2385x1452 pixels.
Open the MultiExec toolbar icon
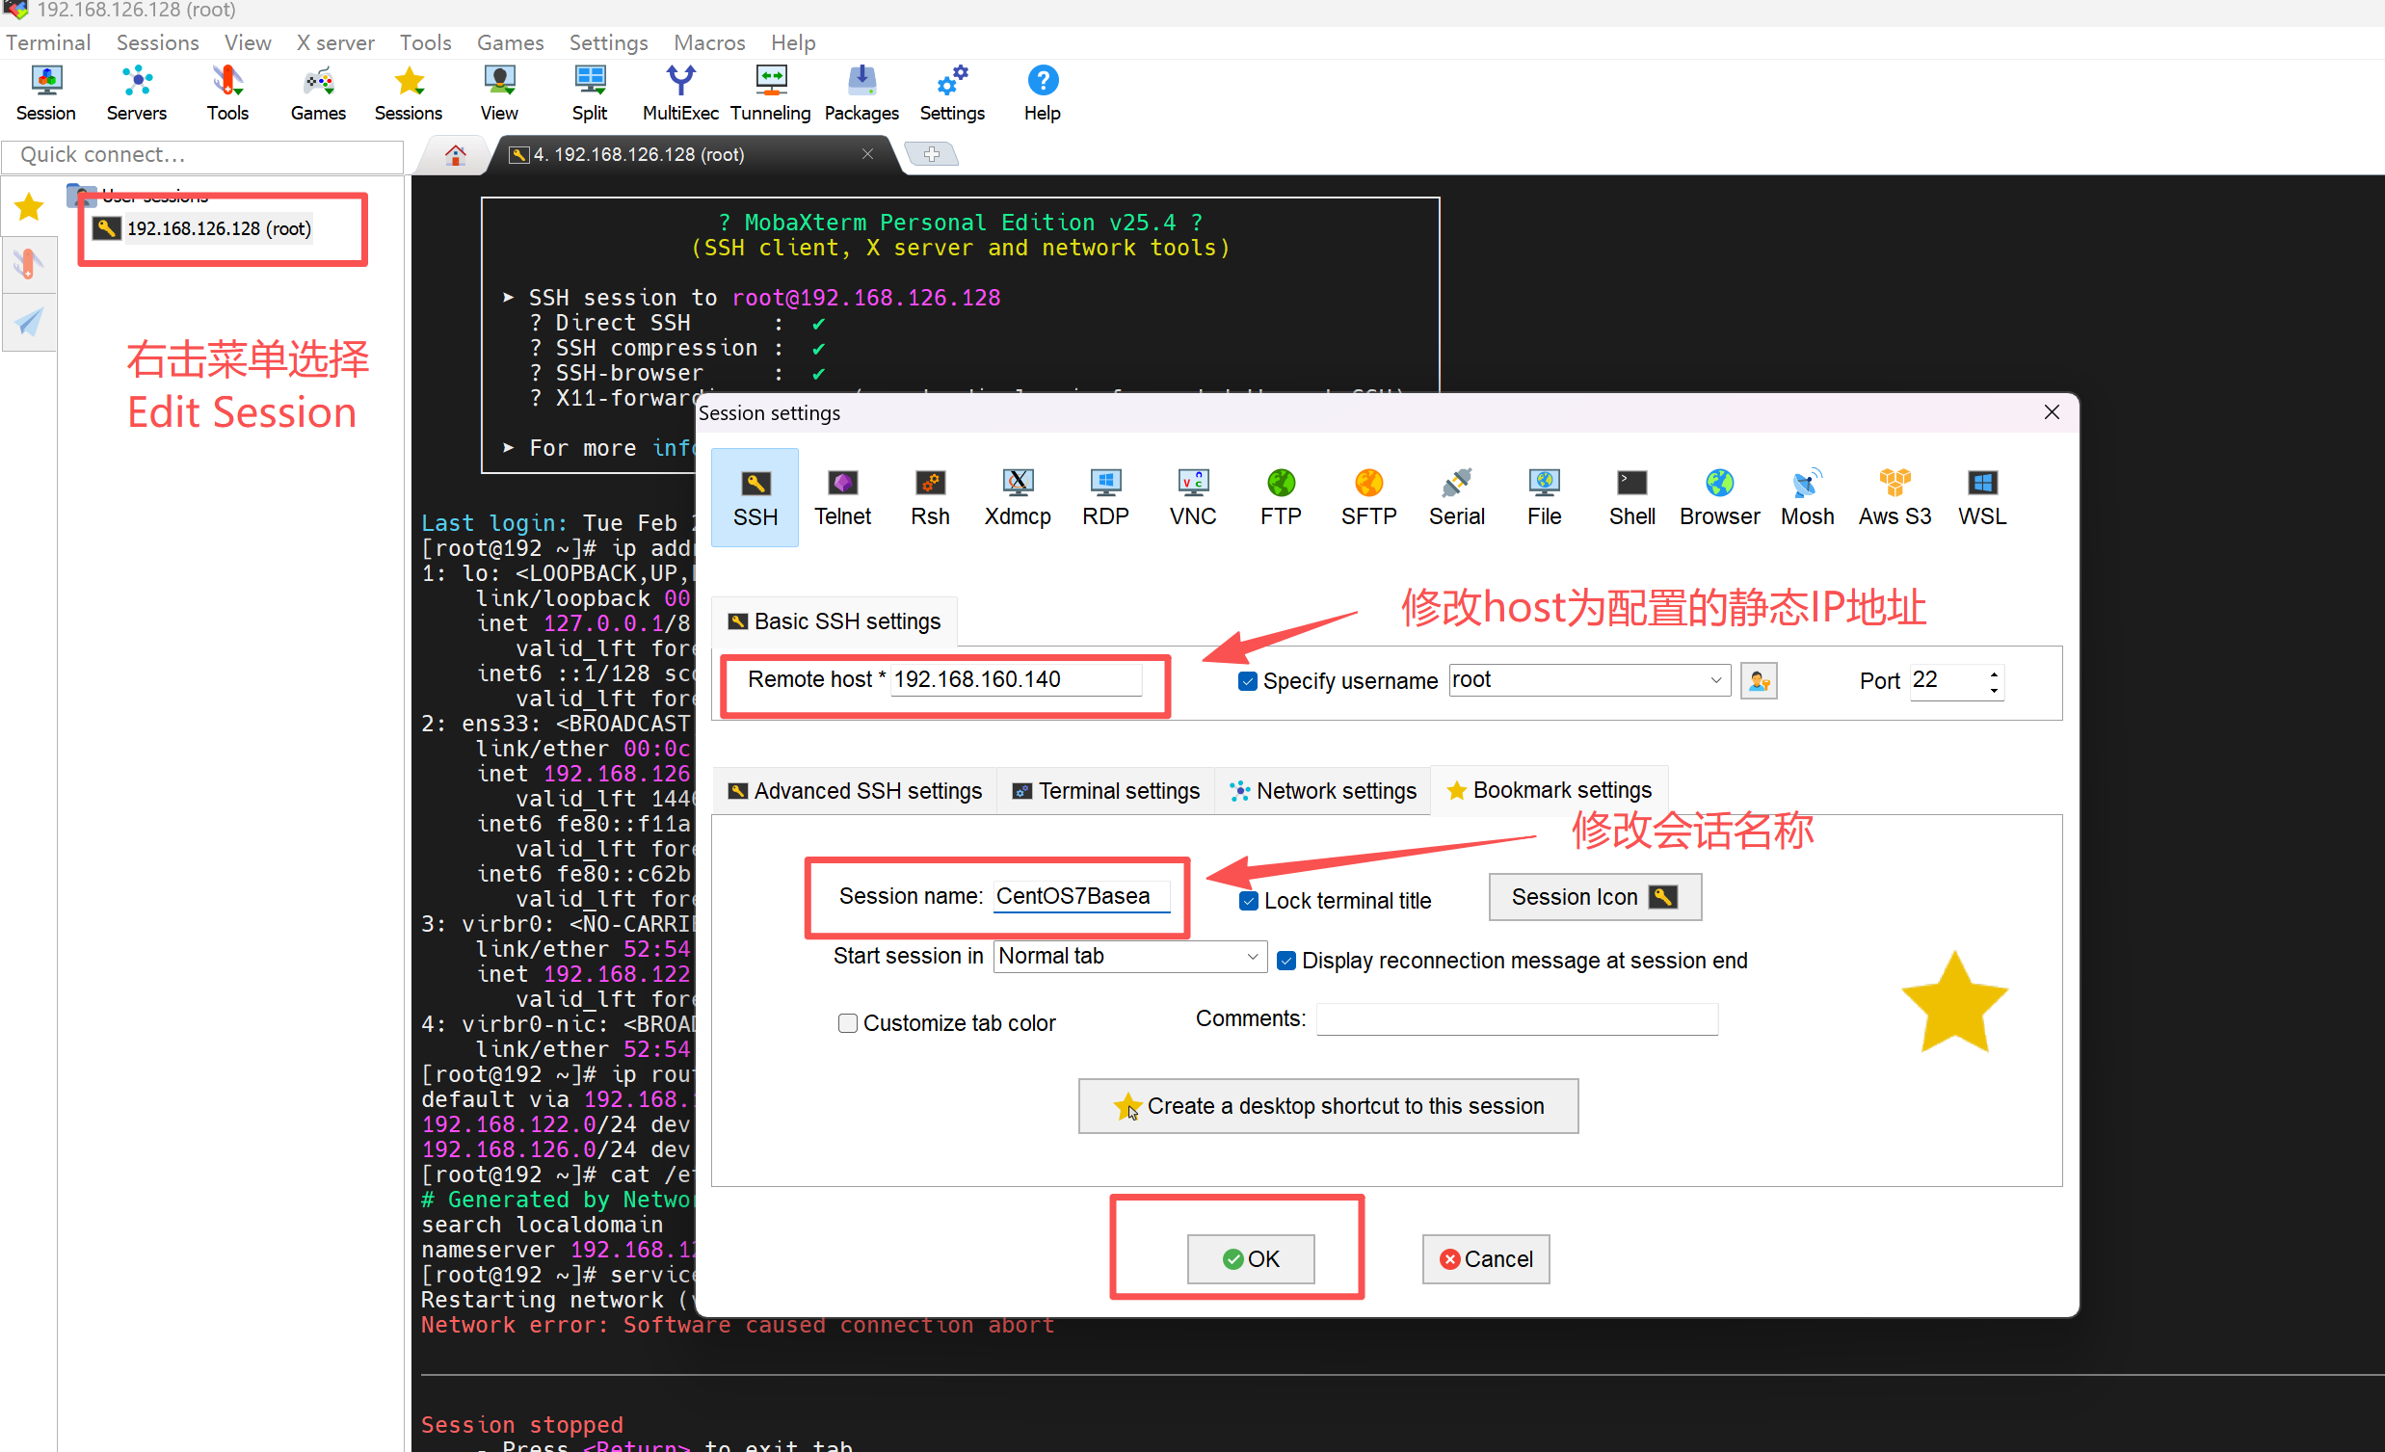(680, 93)
